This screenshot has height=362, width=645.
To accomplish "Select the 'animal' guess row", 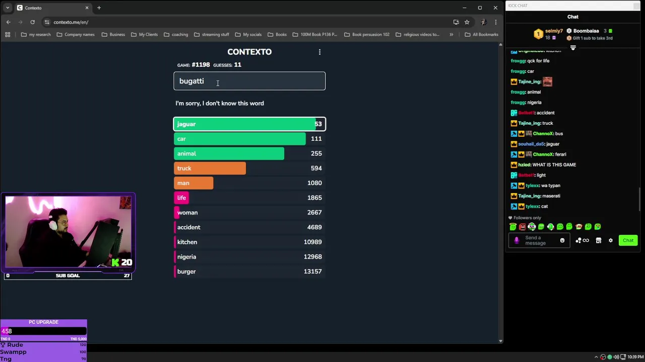I will [249, 153].
